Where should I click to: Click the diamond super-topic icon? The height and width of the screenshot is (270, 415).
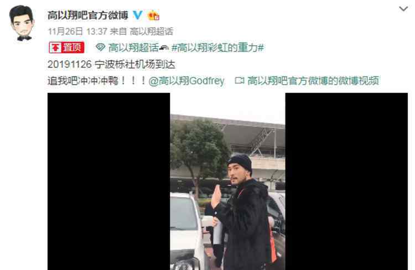[x=101, y=48]
